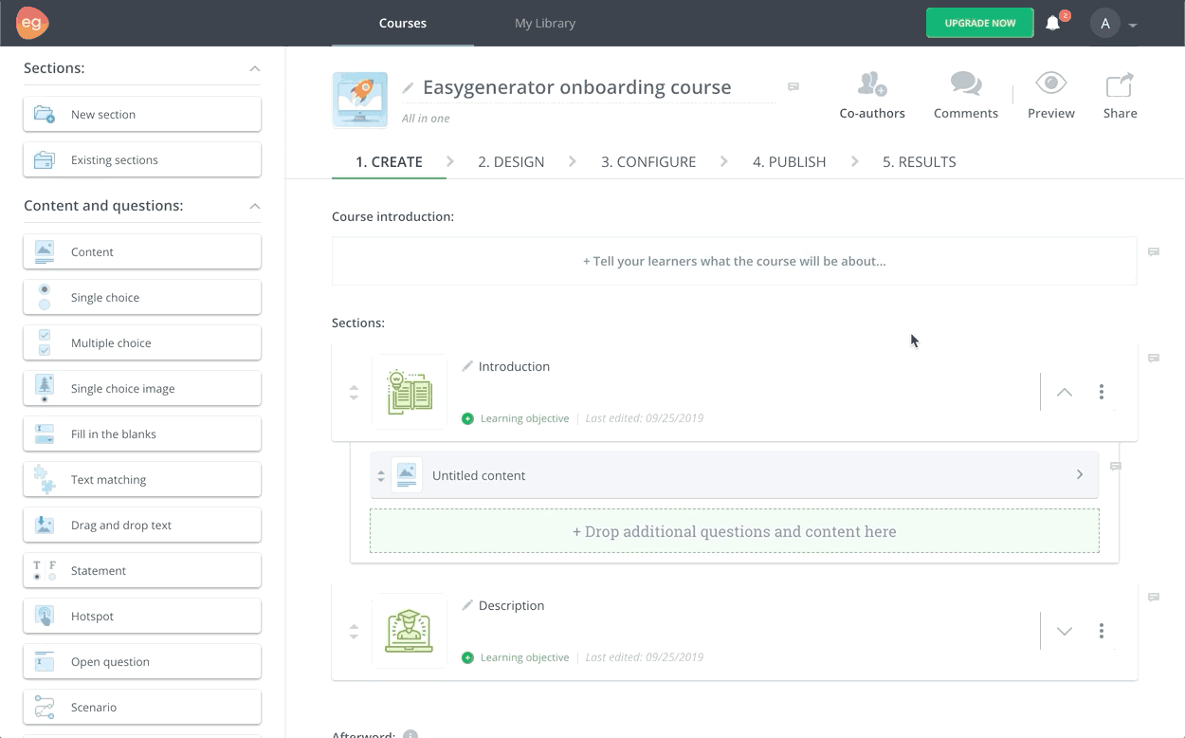Add an Open question
Image resolution: width=1185 pixels, height=738 pixels.
[x=142, y=661]
